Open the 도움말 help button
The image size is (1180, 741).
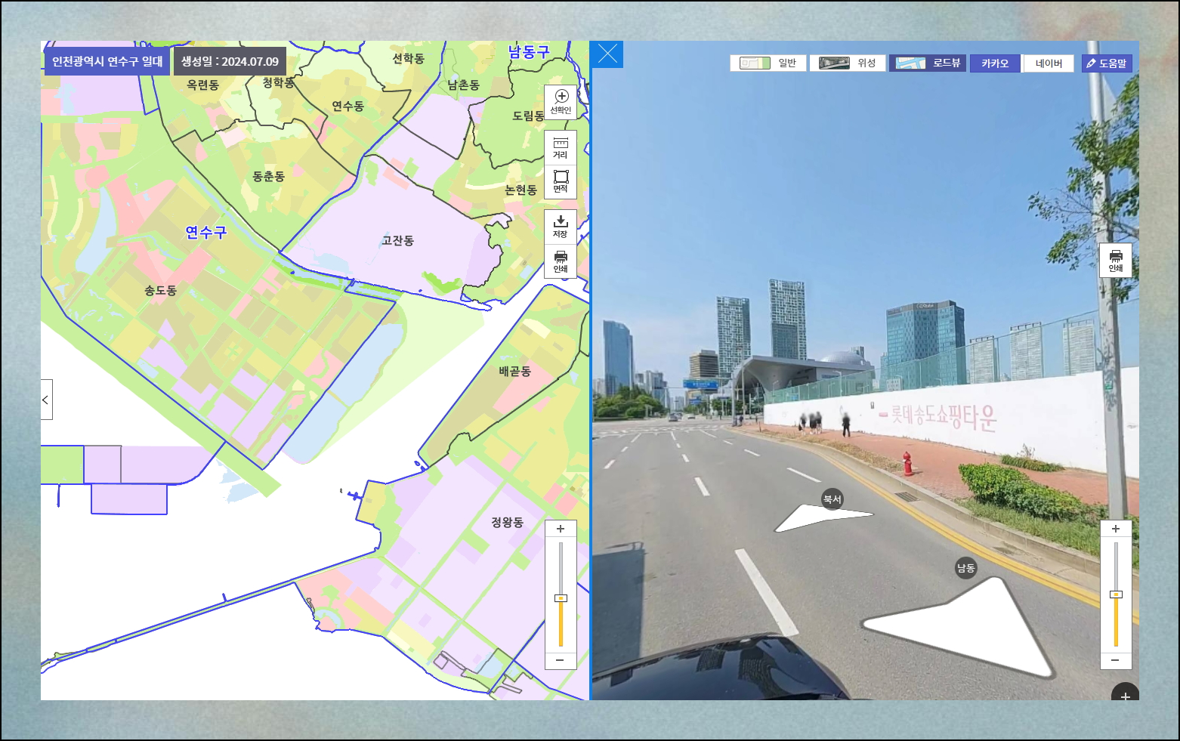(1107, 63)
